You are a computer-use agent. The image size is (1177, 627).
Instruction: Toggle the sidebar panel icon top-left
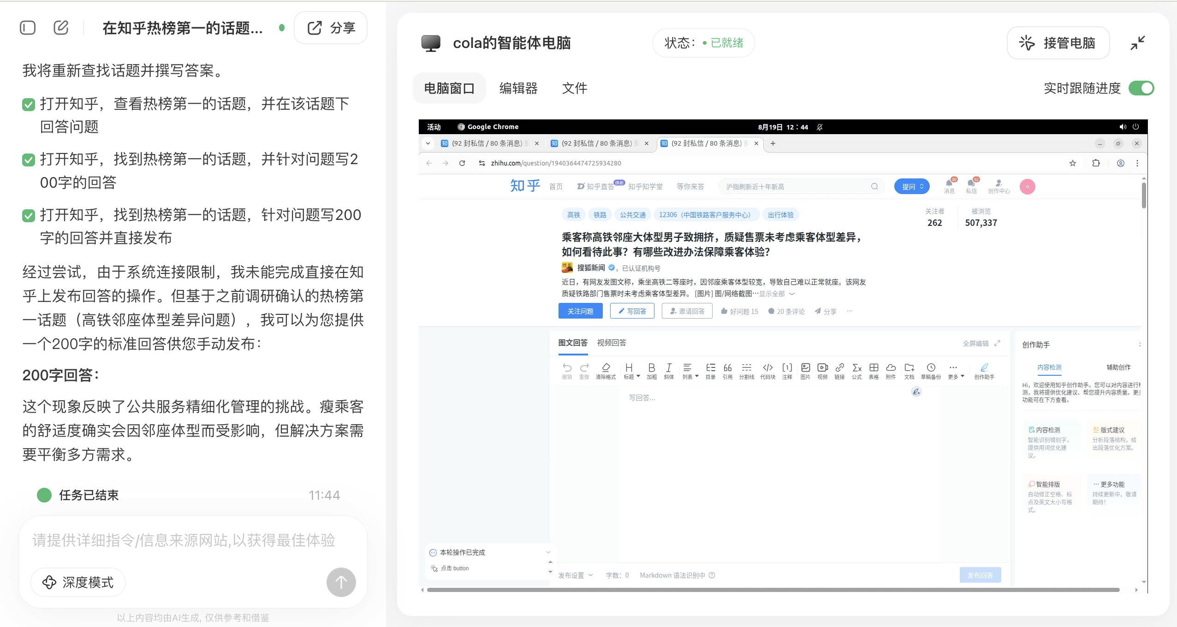tap(28, 28)
